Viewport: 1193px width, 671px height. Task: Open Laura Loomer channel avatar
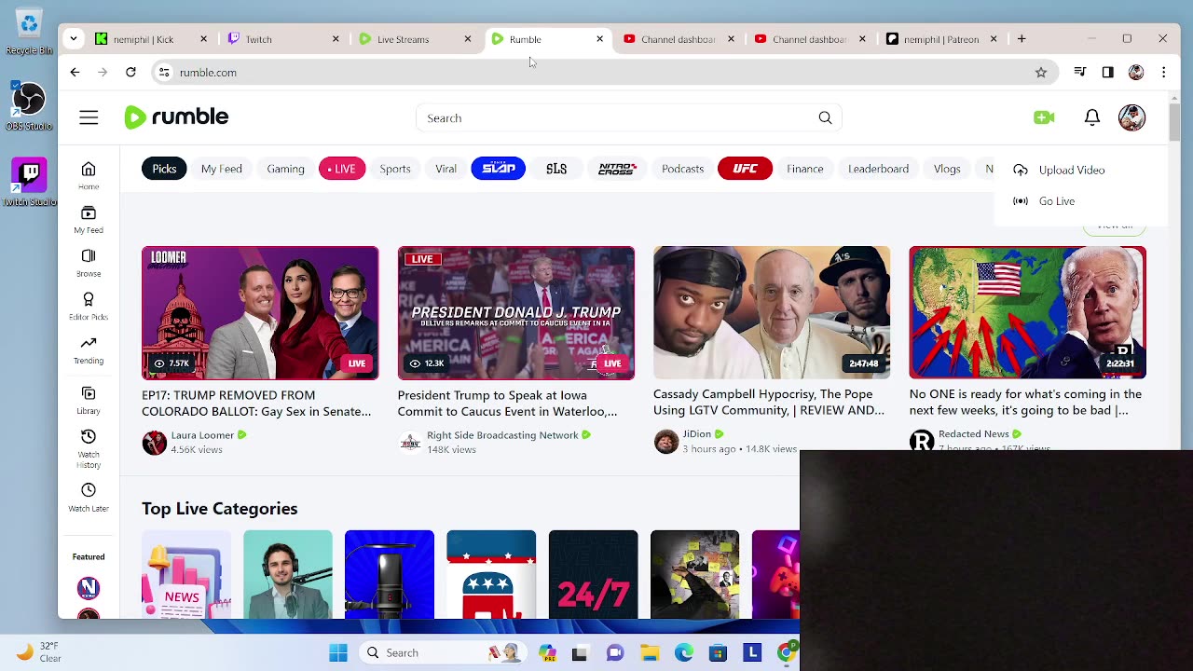[155, 442]
